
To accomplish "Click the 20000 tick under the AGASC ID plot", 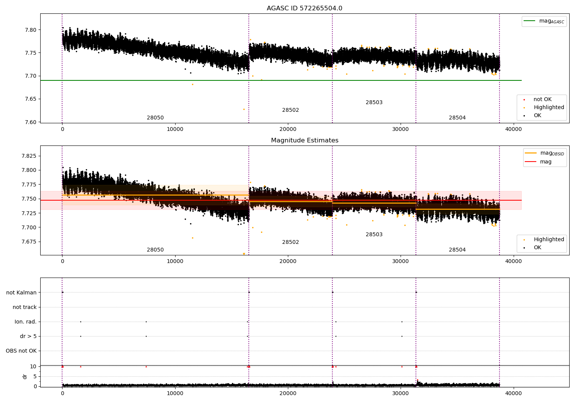I will pos(288,129).
